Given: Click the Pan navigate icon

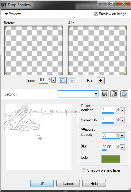Looking at the screenshot, I should coord(101,81).
